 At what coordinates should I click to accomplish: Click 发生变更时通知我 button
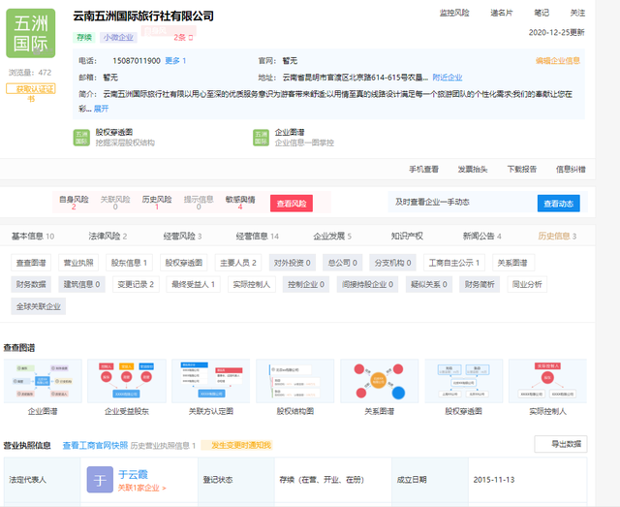tap(237, 445)
